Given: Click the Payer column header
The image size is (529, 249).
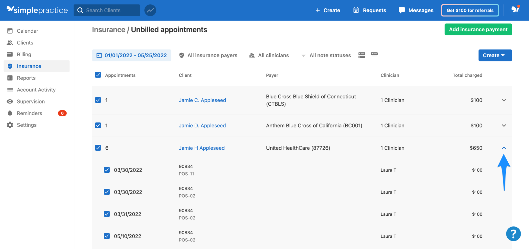Looking at the screenshot, I should (x=272, y=75).
